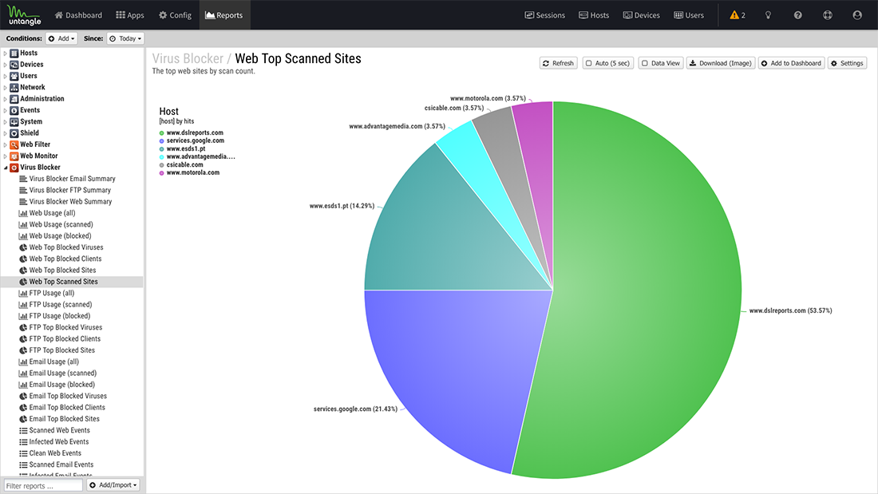The width and height of the screenshot is (878, 494).
Task: Open the Add conditions dropdown
Action: (61, 38)
